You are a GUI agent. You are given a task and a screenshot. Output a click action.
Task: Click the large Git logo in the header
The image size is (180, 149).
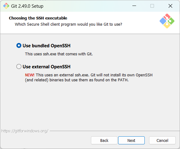(167, 21)
